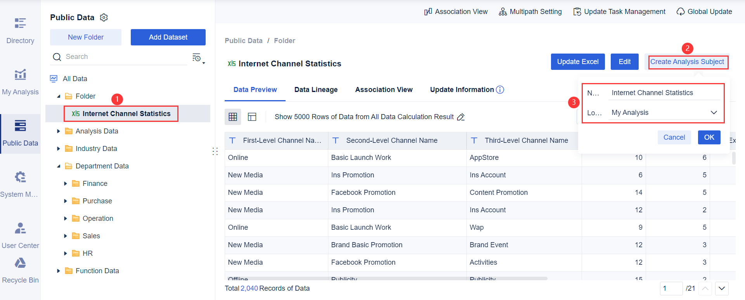Expand the Finance folder arrow
This screenshot has height=300, width=745.
click(66, 184)
